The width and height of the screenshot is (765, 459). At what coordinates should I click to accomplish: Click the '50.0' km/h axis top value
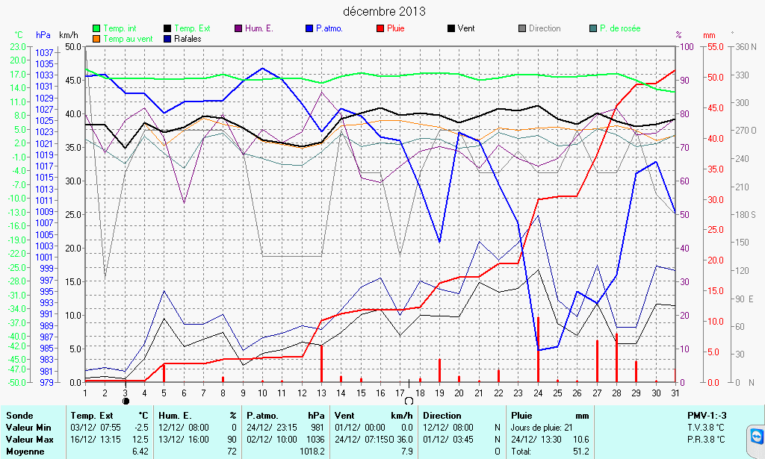pyautogui.click(x=74, y=47)
